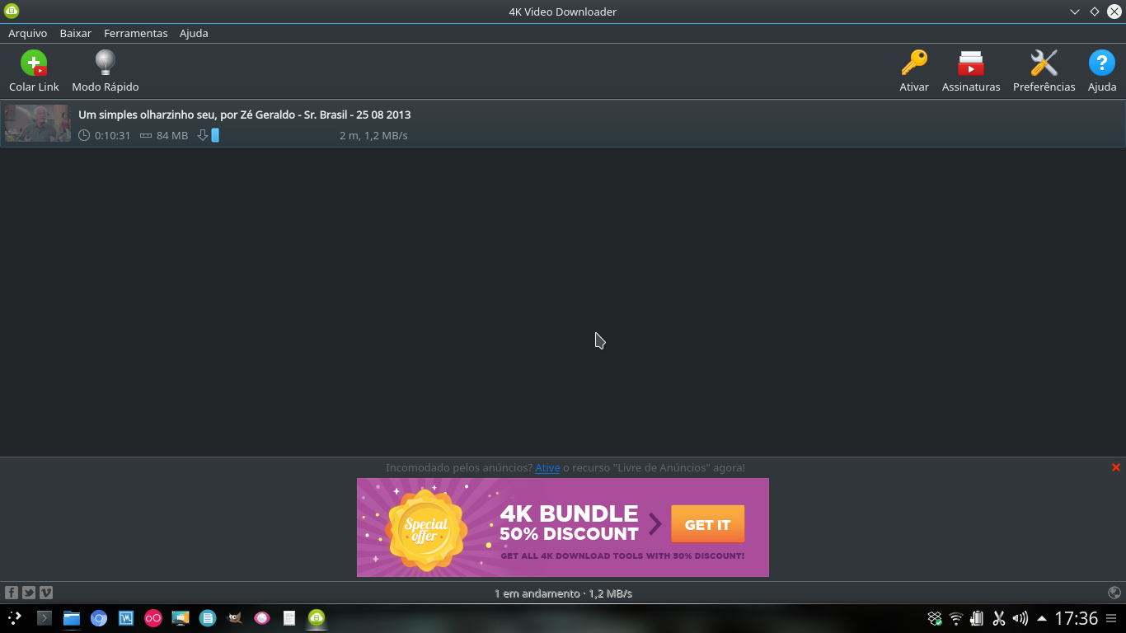Mute the system volume in the tray

point(1020,618)
